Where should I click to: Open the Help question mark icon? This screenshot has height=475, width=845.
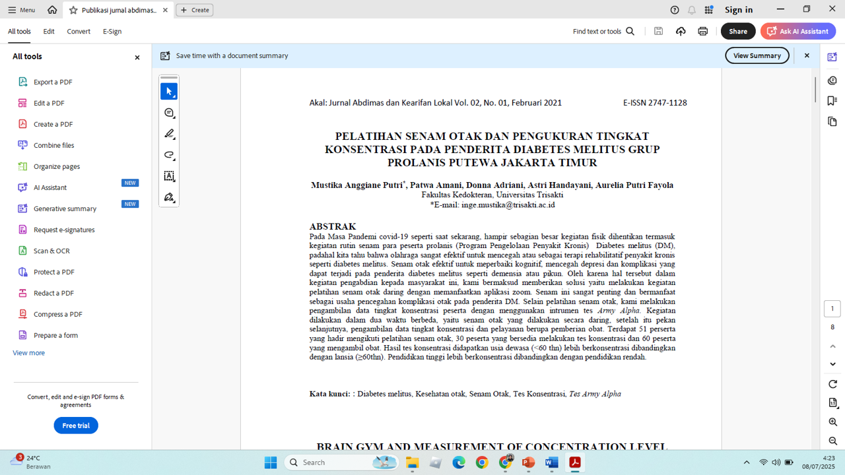675,10
